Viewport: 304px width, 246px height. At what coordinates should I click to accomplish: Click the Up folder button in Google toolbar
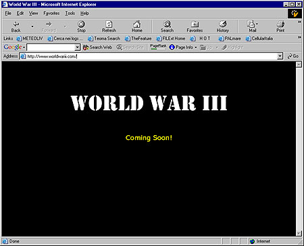point(206,47)
